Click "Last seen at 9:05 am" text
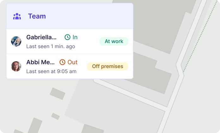 click(51, 72)
